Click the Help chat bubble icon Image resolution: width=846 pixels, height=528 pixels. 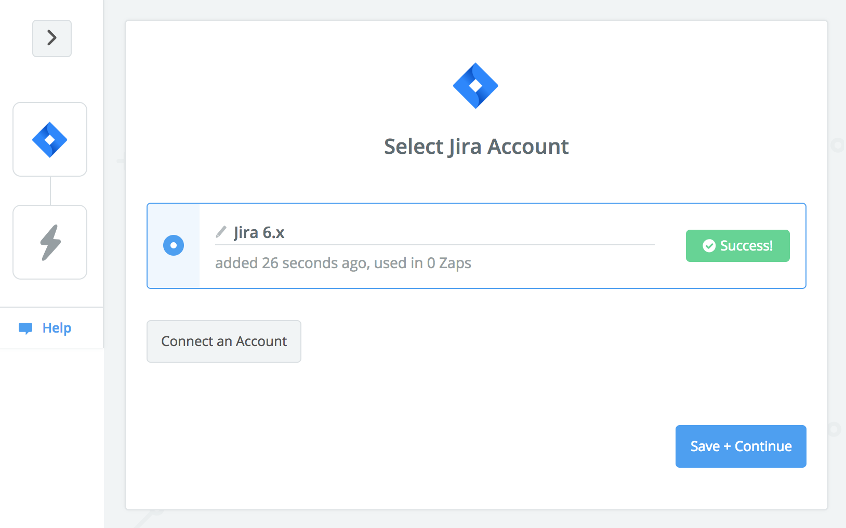[x=25, y=328]
